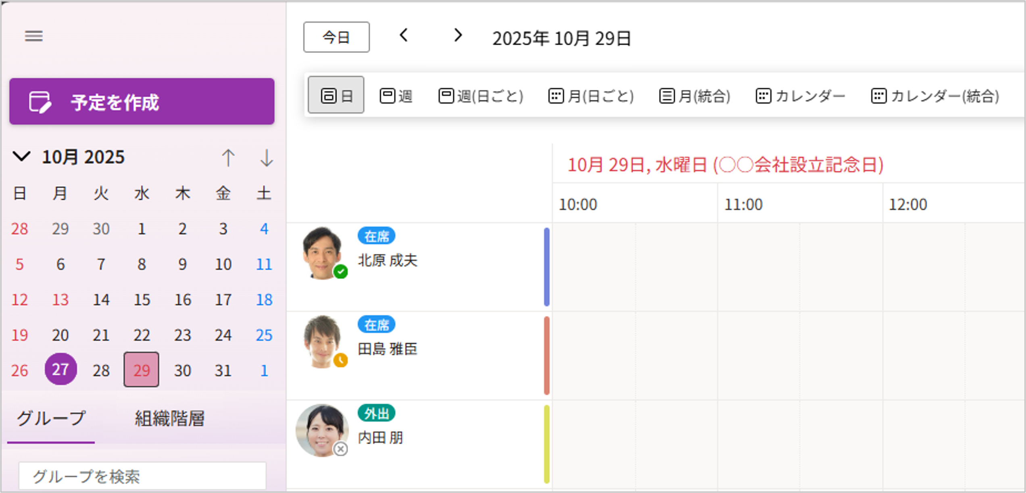Click the 2025年 10月 29日 date title
Image resolution: width=1026 pixels, height=493 pixels.
click(562, 39)
